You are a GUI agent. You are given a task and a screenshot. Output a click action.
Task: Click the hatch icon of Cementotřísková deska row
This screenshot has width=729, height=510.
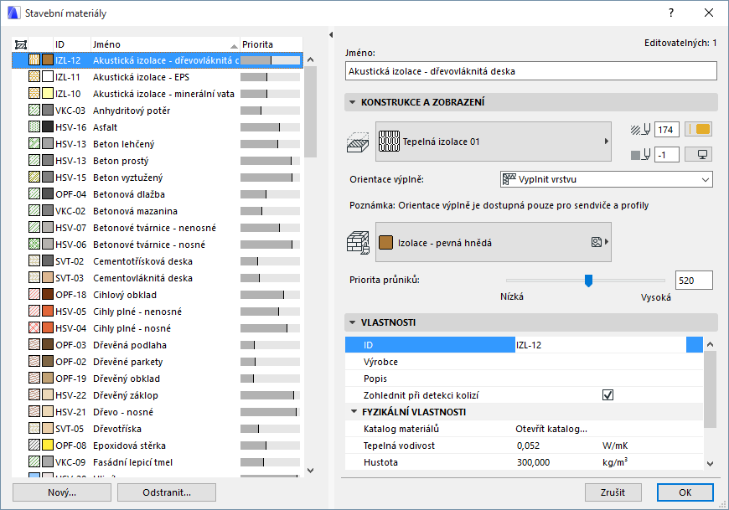[x=34, y=261]
